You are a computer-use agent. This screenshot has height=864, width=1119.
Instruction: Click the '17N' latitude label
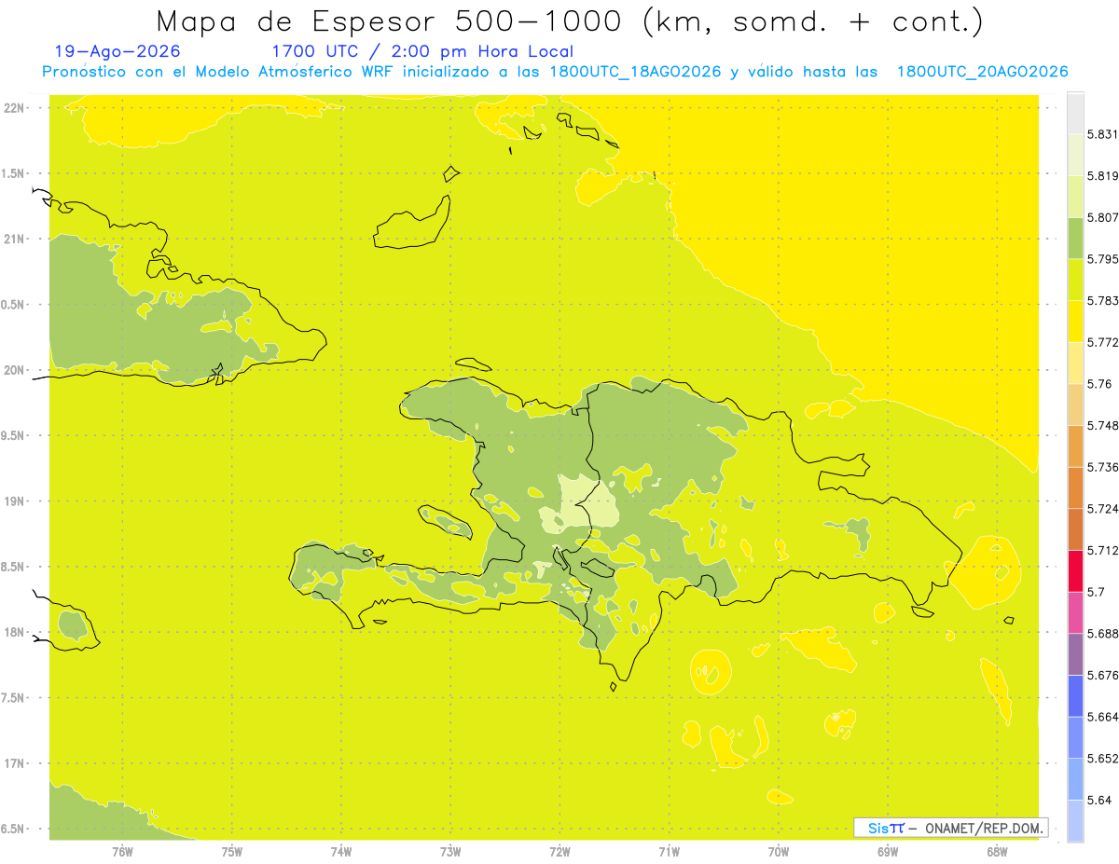coord(16,763)
